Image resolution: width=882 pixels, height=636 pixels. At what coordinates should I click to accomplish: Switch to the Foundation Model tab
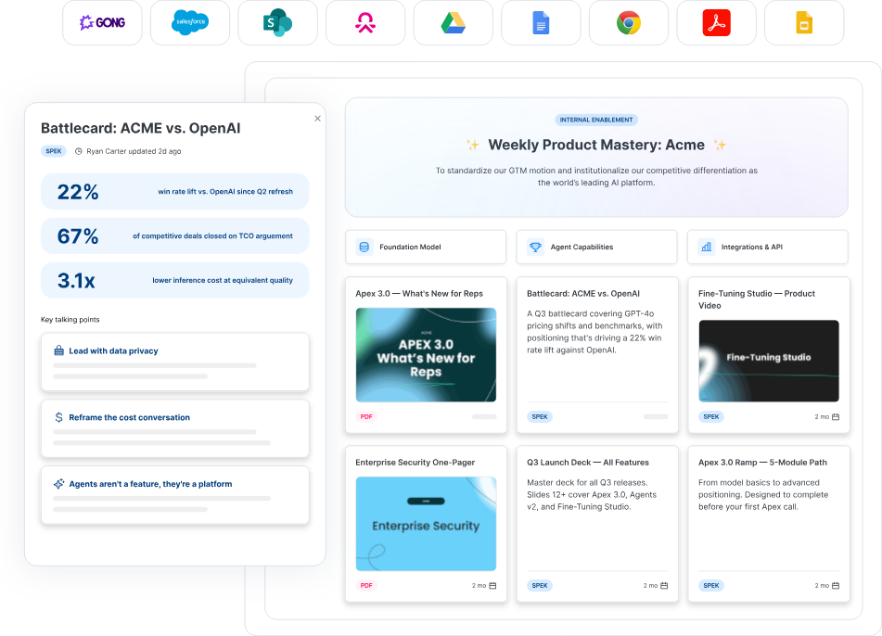pyautogui.click(x=426, y=247)
